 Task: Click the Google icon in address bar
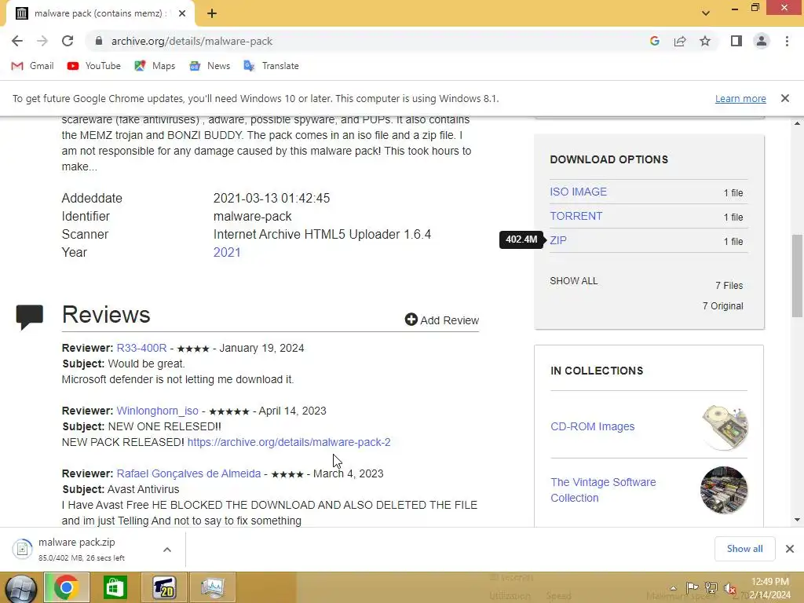pos(654,41)
